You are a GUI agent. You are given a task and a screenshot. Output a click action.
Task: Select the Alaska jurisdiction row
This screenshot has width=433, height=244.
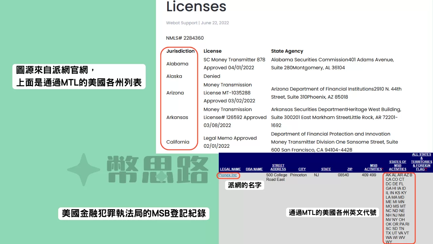tap(174, 76)
